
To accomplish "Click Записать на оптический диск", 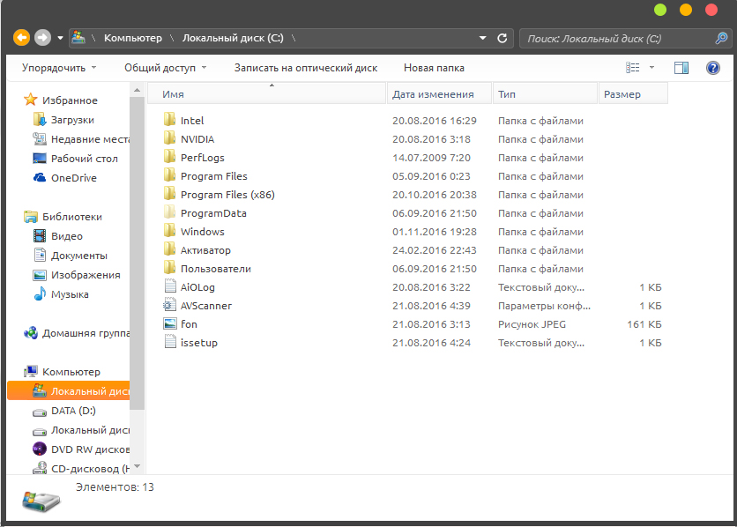I will 305,68.
